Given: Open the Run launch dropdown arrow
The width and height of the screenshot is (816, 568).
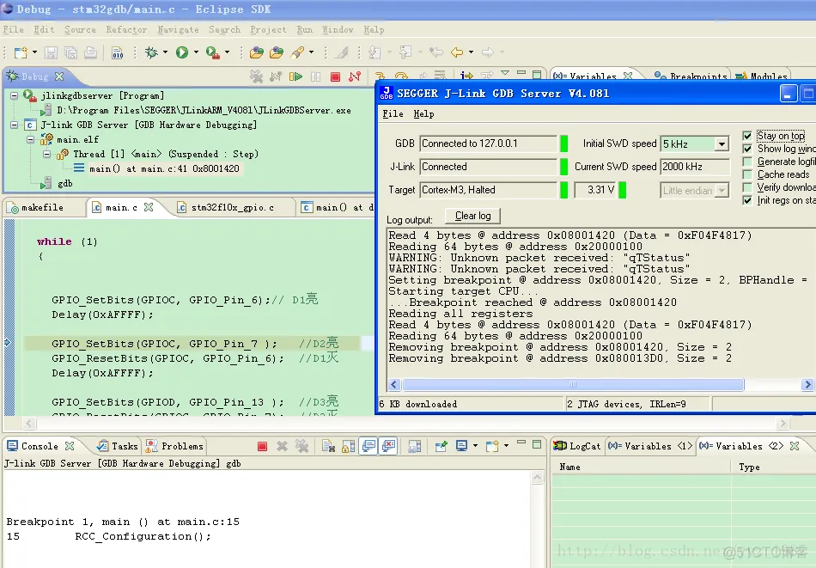Looking at the screenshot, I should click(196, 52).
